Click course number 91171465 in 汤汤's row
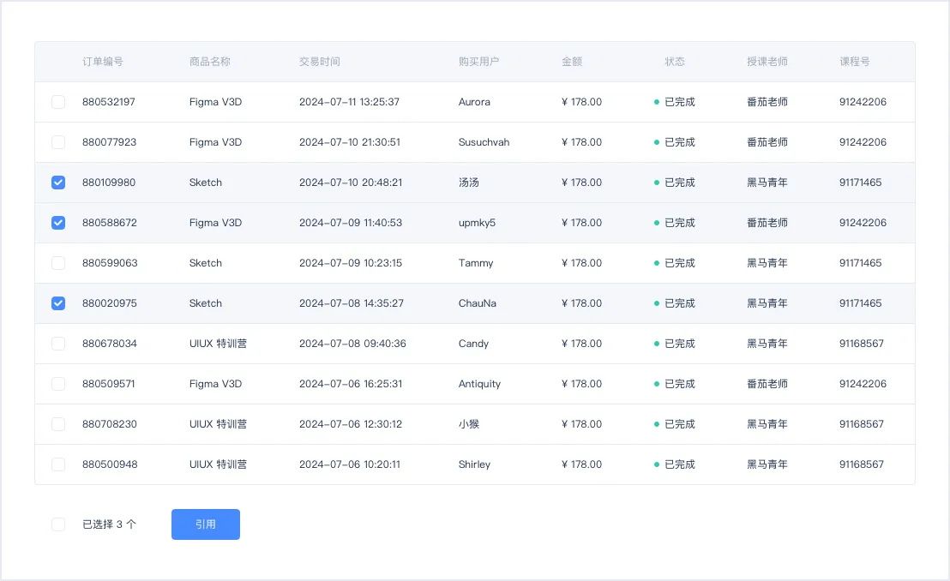This screenshot has width=950, height=581. pos(860,183)
